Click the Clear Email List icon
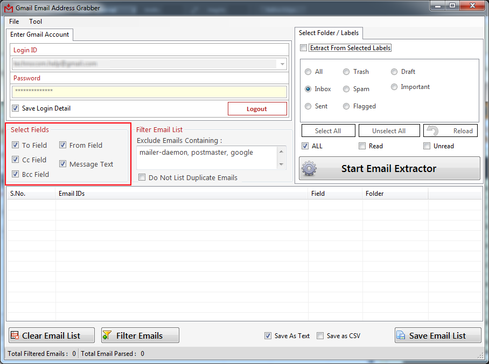This screenshot has height=364, width=489. (x=15, y=335)
